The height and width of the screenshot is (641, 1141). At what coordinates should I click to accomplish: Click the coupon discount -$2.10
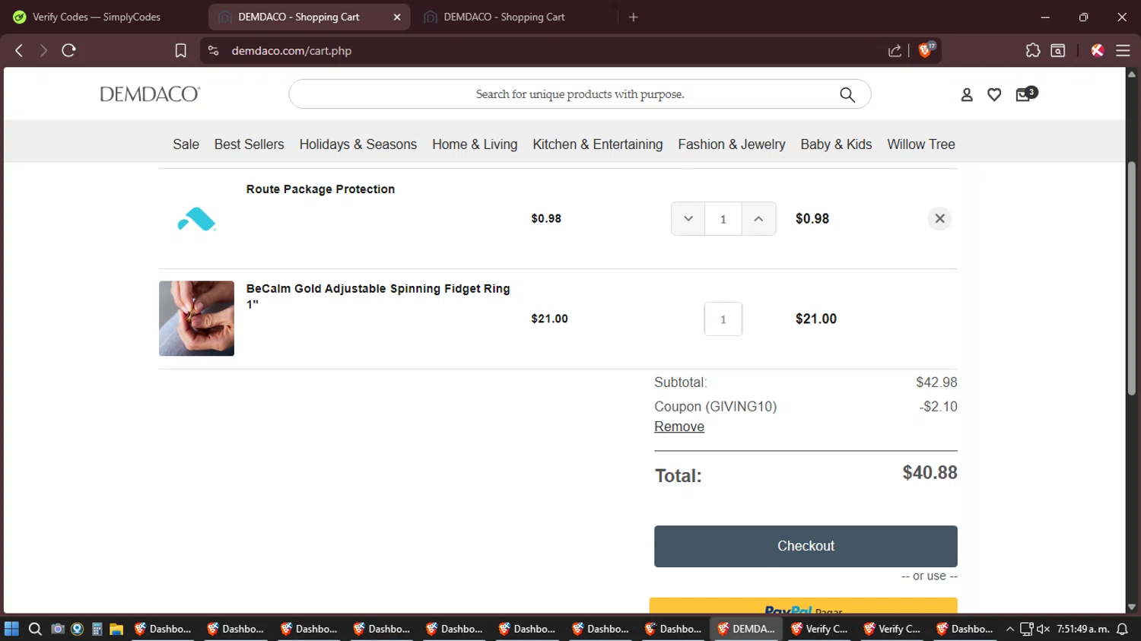coord(938,407)
